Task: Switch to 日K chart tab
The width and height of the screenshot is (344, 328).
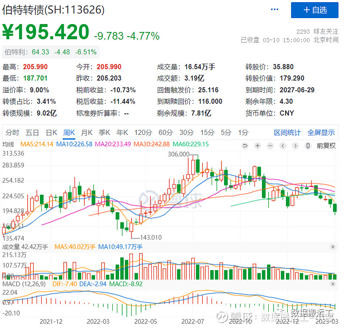Action: click(52, 133)
